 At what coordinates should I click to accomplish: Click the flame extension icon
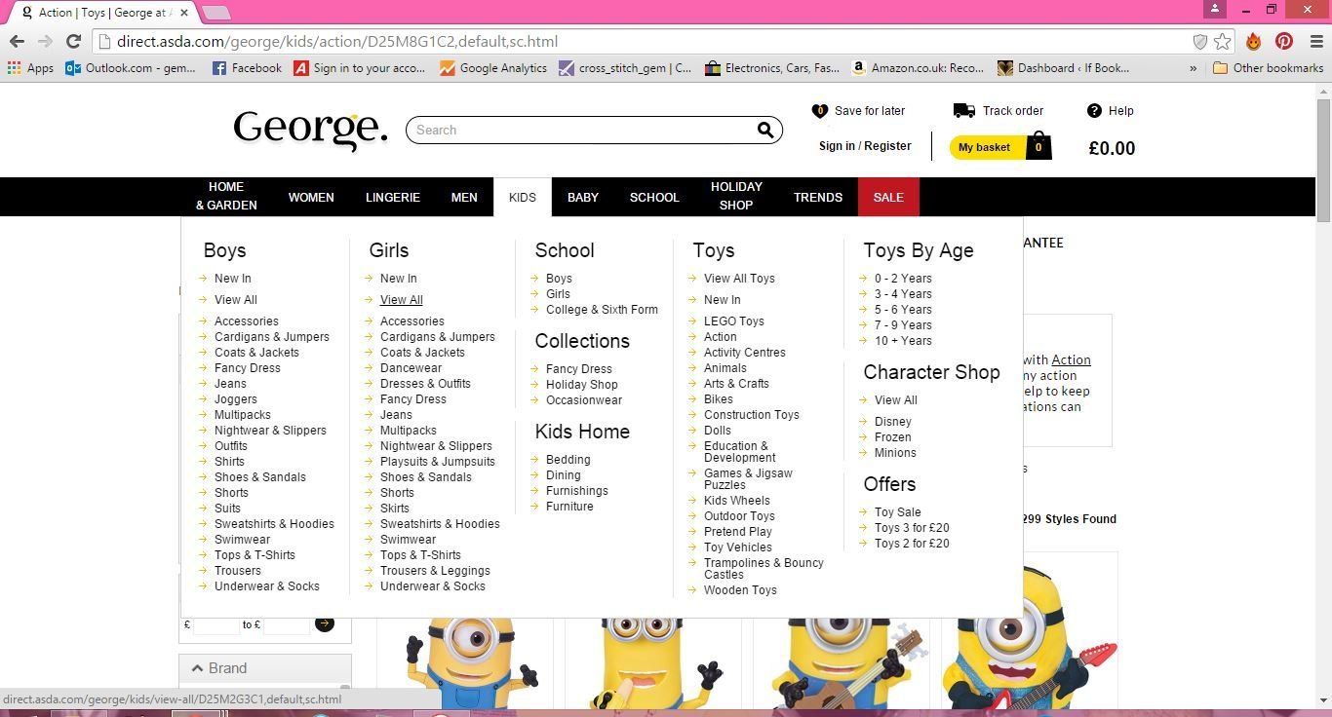(1254, 41)
